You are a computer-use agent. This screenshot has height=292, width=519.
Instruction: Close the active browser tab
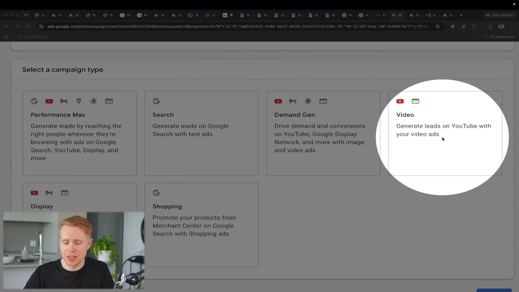tap(400, 15)
